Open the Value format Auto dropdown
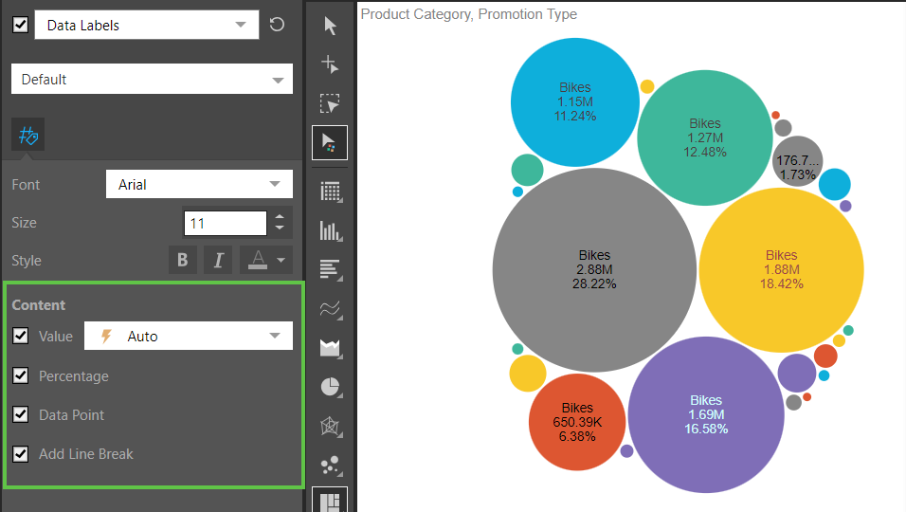 click(x=189, y=336)
